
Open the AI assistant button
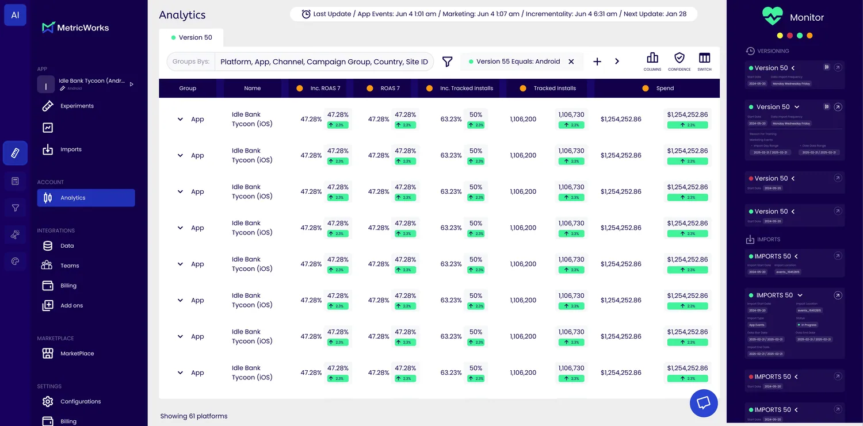click(15, 15)
